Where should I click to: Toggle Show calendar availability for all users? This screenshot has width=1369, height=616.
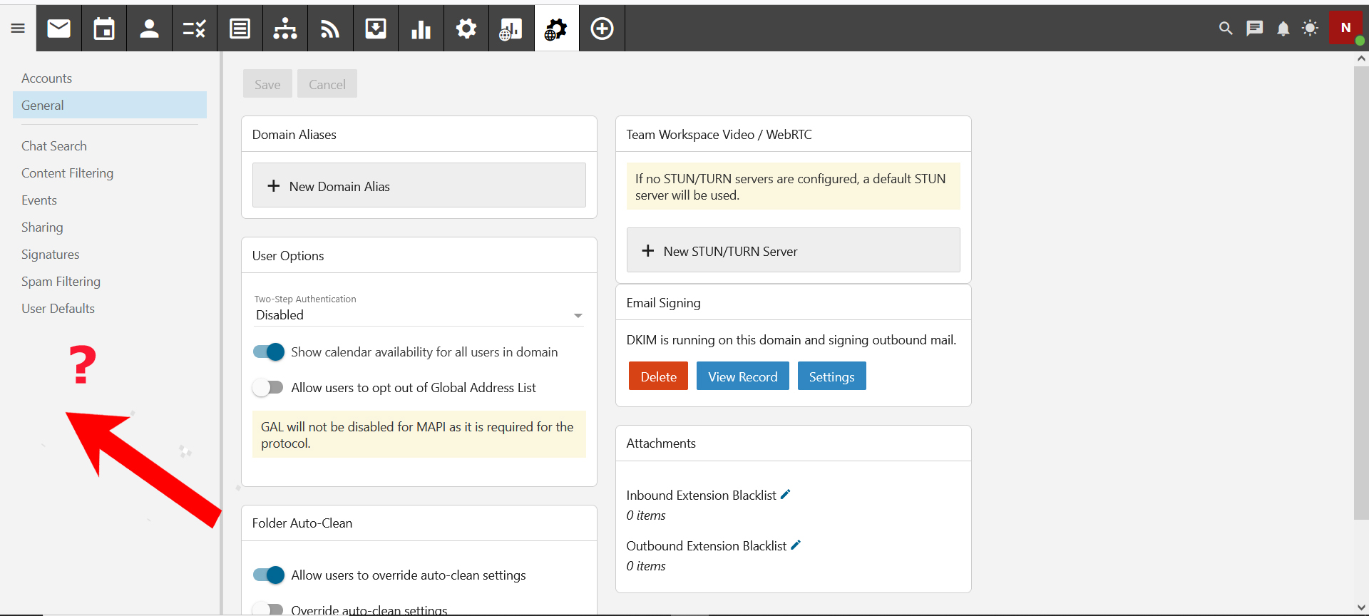pyautogui.click(x=269, y=352)
